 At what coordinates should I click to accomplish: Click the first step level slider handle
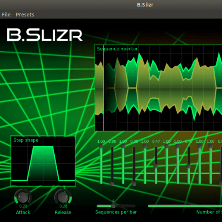[101, 146]
